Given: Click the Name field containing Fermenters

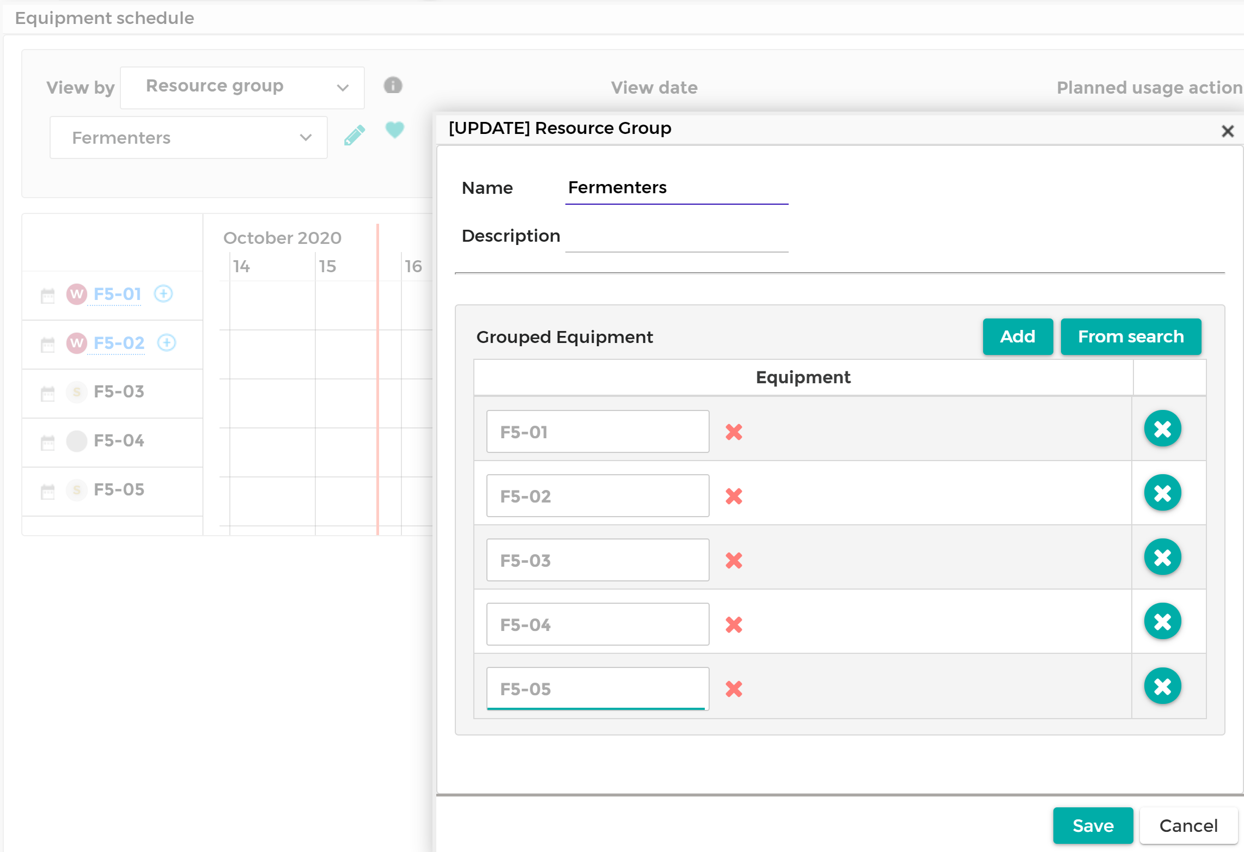Looking at the screenshot, I should pos(676,188).
